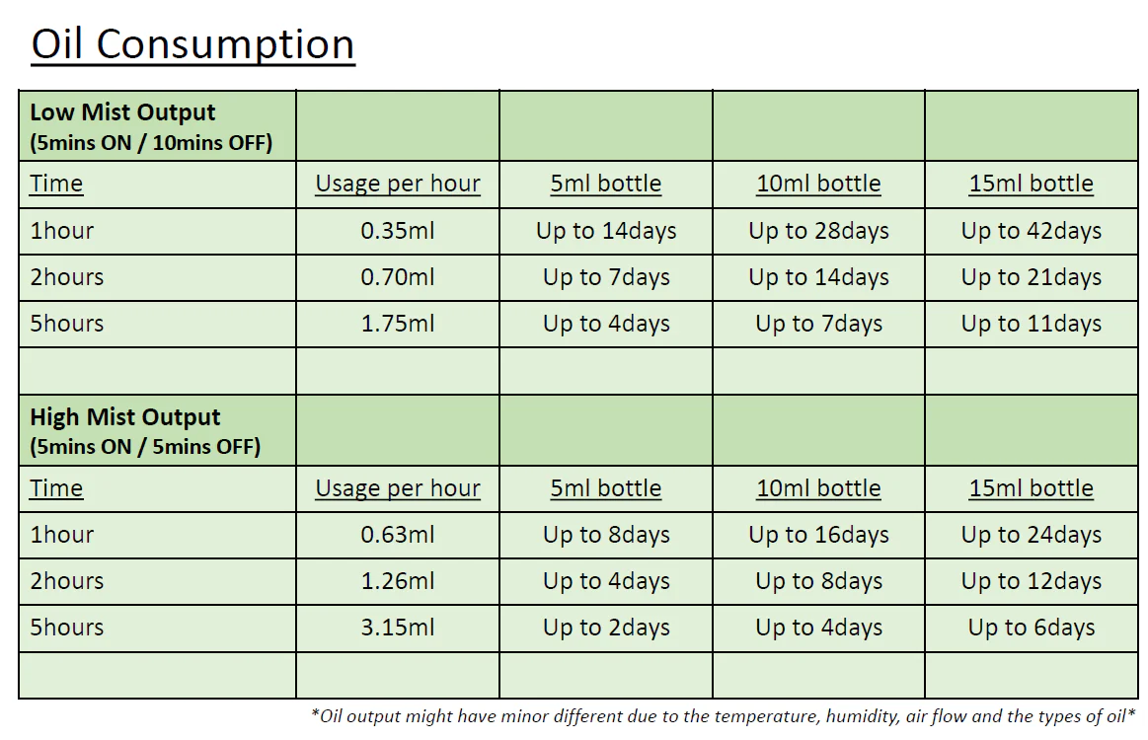Click the Up to 42days cell
The width and height of the screenshot is (1148, 740).
click(1031, 231)
